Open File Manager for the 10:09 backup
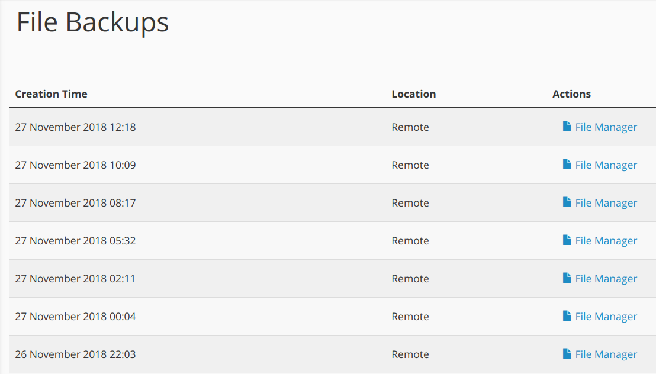Viewport: 656px width, 374px height. pyautogui.click(x=606, y=165)
